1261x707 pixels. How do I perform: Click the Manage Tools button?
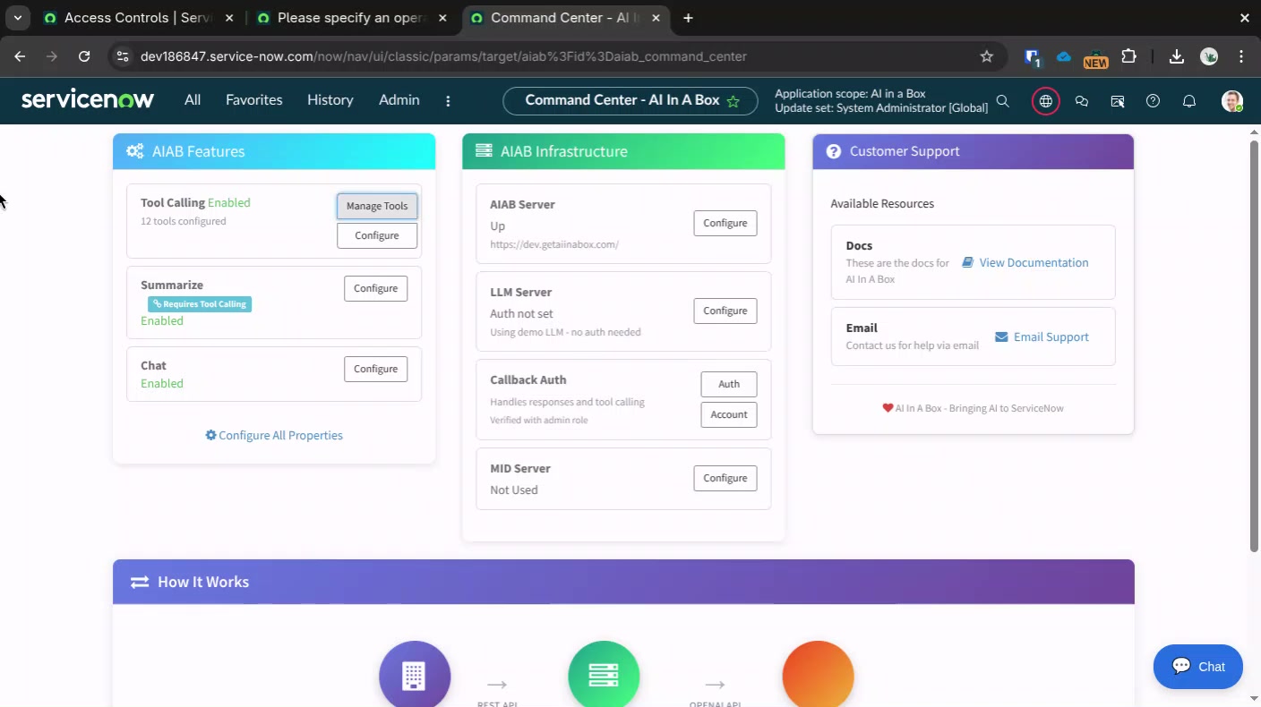click(x=377, y=206)
